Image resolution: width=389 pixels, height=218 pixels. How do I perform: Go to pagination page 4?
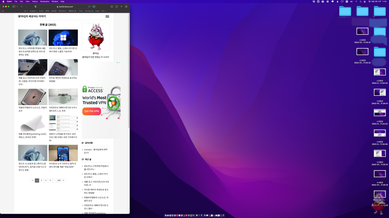click(50, 180)
